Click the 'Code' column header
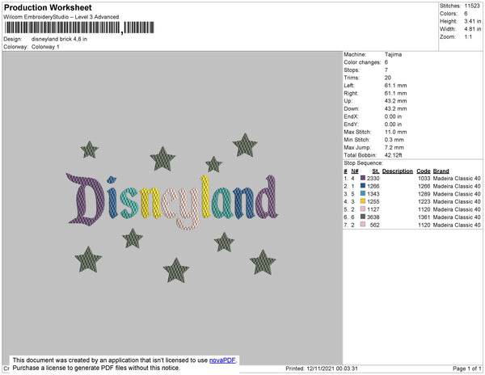 pos(424,171)
